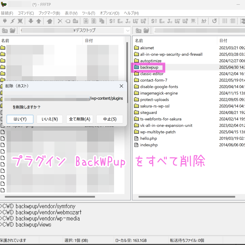The width and height of the screenshot is (245, 245).
Task: Click the Rename icon in toolbar
Action: [68, 21]
